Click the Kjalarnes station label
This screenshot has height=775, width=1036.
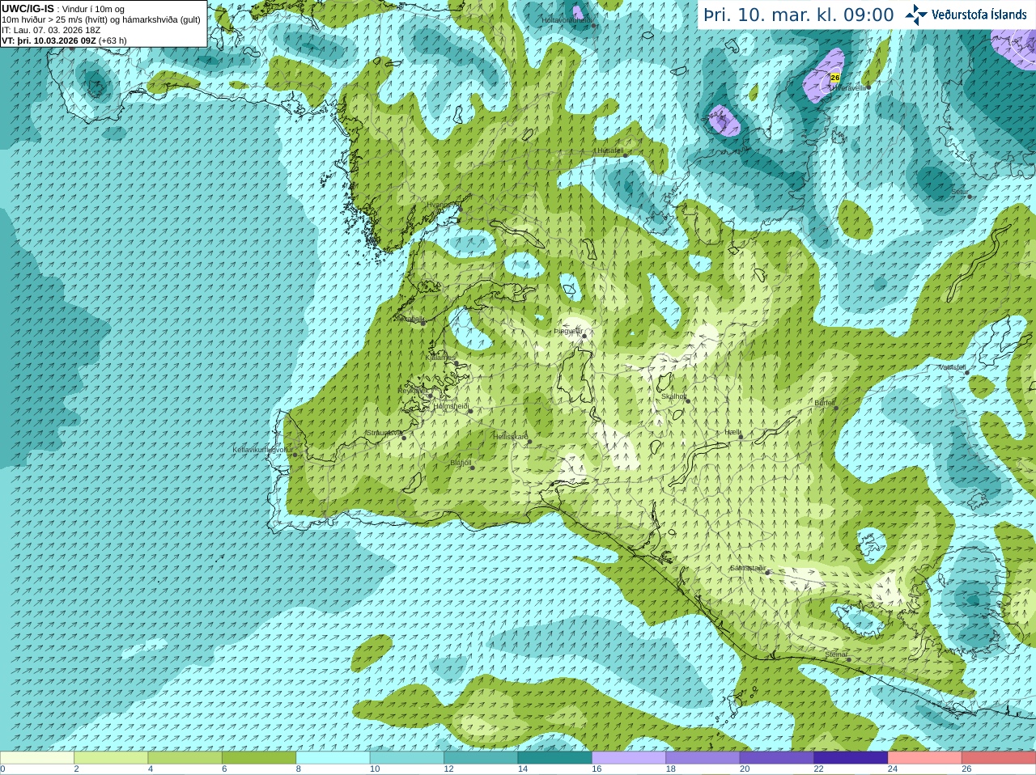pyautogui.click(x=441, y=357)
